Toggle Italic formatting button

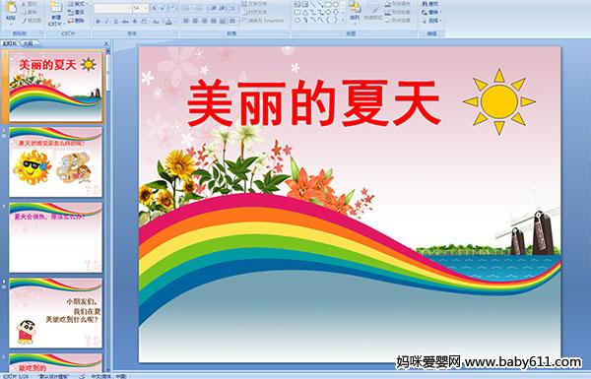tap(106, 22)
